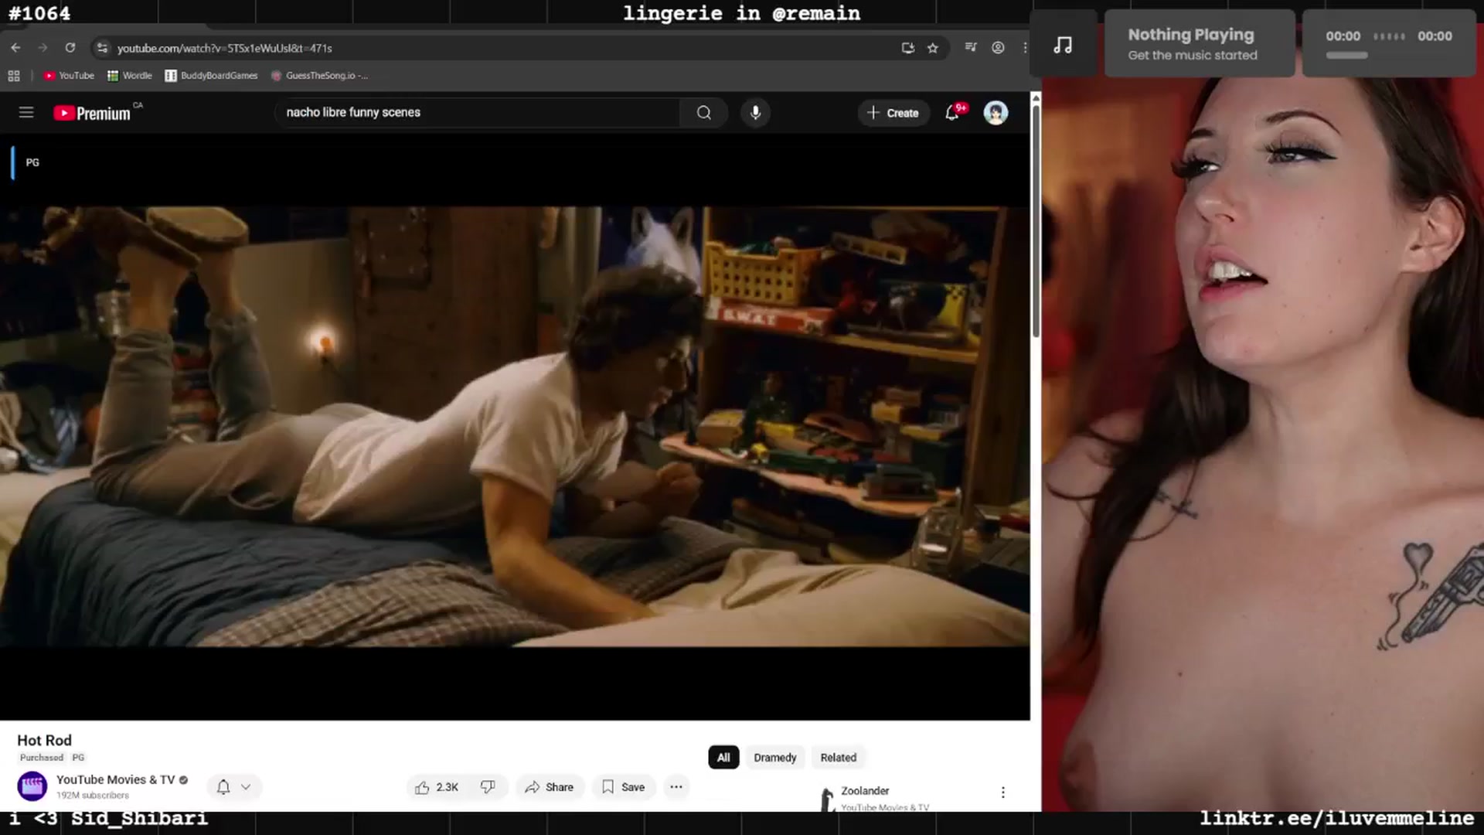Submit search with magnifier button

tap(703, 113)
